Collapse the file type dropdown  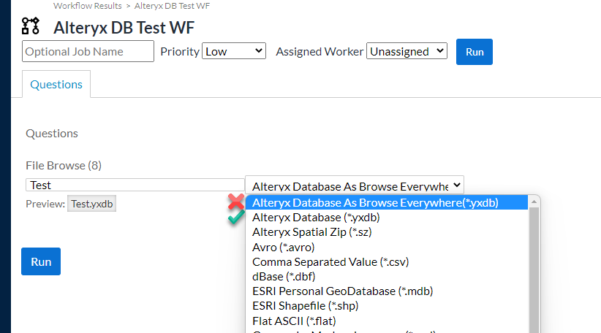point(354,185)
